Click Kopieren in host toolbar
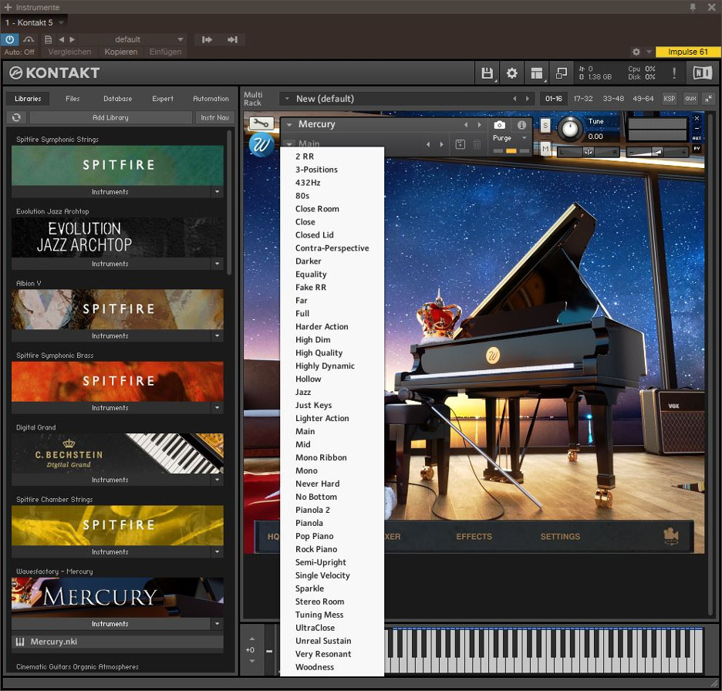Viewport: 722px width, 691px height. [x=120, y=52]
